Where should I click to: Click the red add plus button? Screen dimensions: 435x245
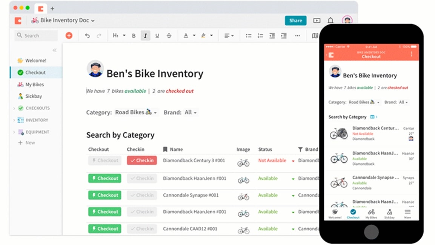click(x=69, y=35)
